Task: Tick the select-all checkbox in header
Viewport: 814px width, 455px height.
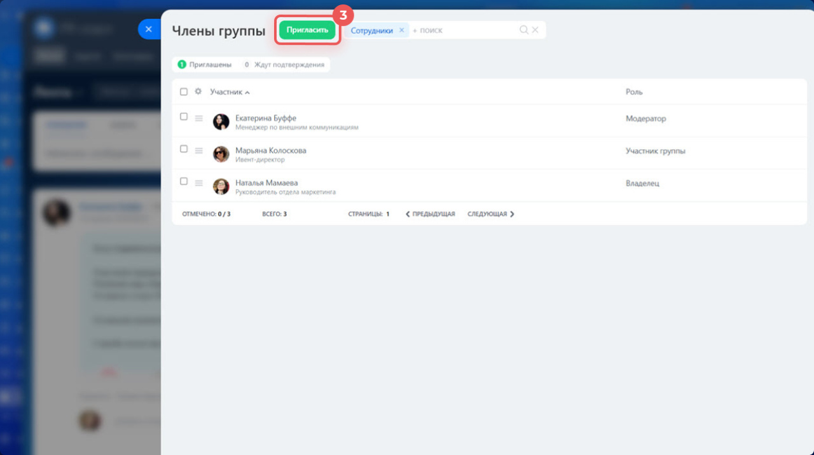Action: 184,92
